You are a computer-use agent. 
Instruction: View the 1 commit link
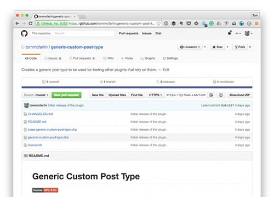[x=50, y=82]
